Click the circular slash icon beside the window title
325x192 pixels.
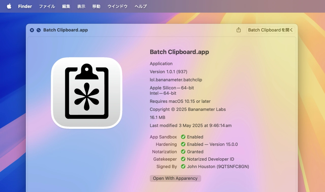[x=39, y=30]
